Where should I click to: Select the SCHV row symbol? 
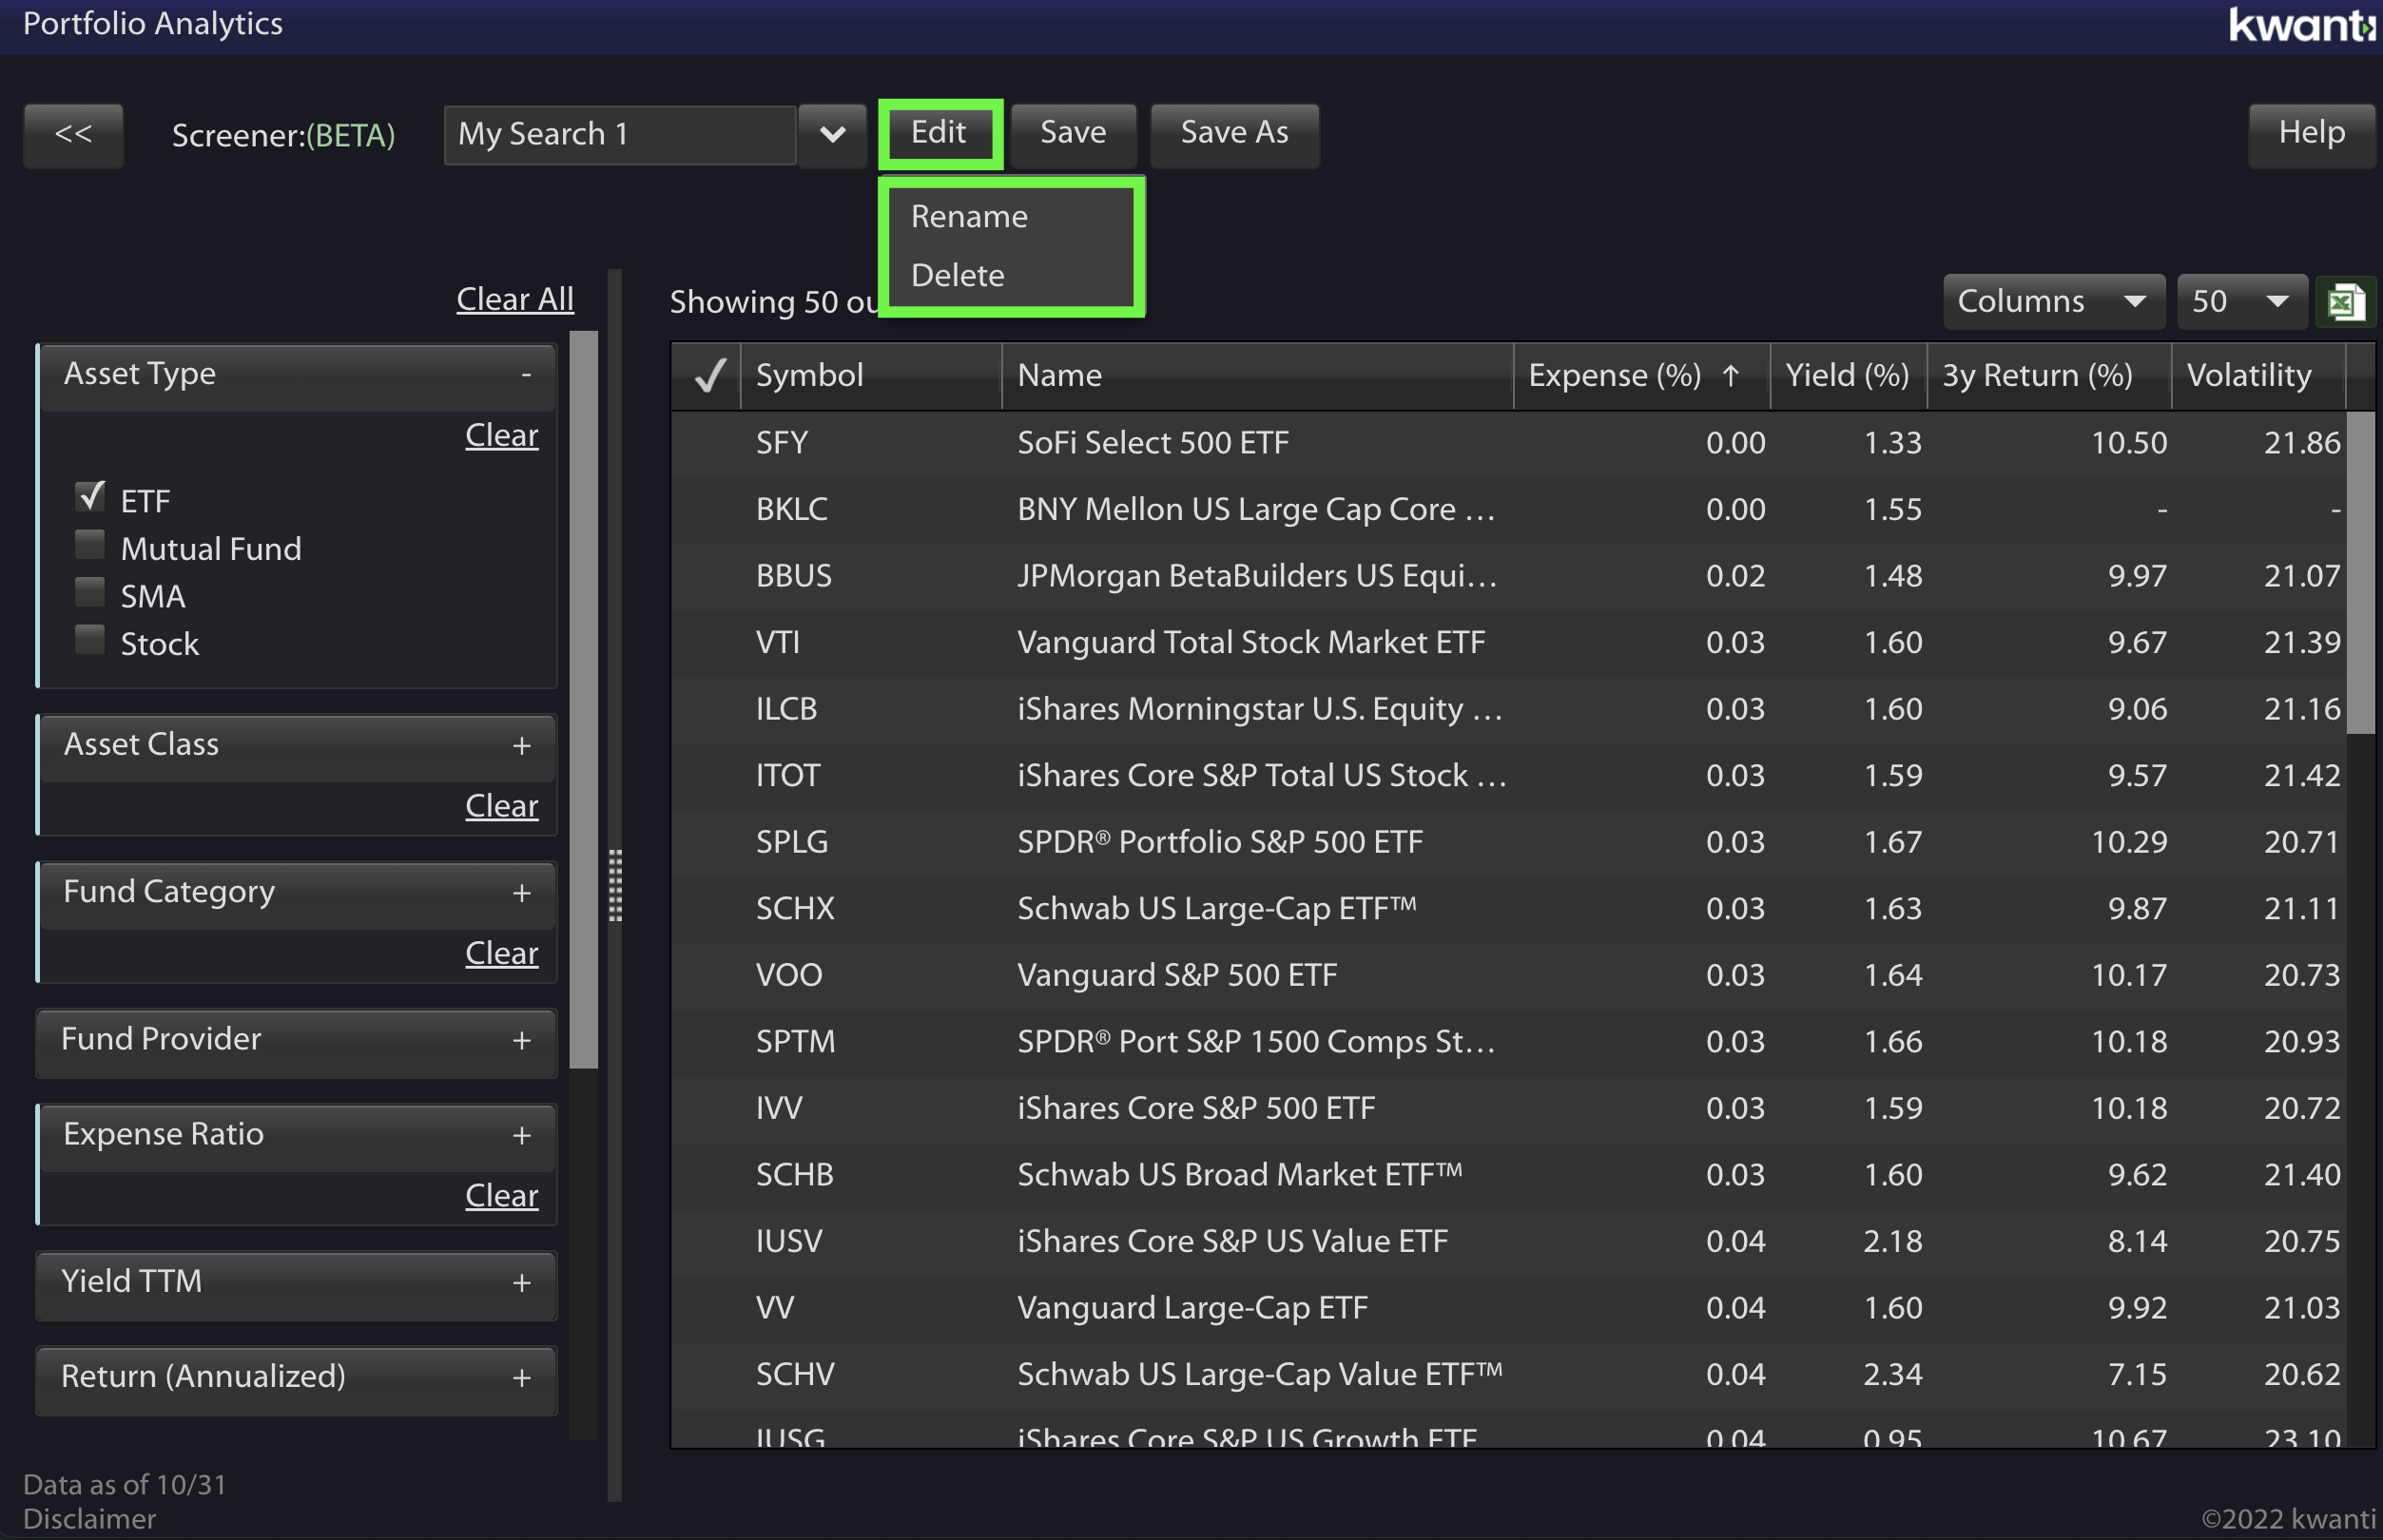pyautogui.click(x=794, y=1374)
